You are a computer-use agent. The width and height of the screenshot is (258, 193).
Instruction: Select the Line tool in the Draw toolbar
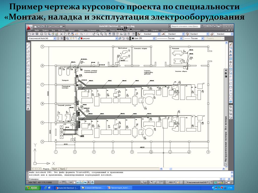[28, 44]
